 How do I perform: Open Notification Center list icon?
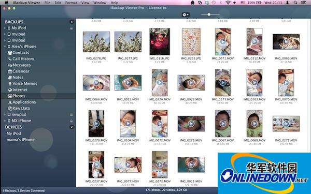coord(303,3)
